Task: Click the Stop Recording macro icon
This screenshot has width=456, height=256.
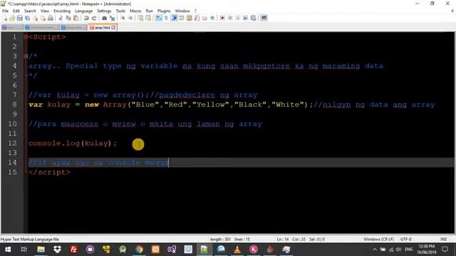Action: (x=230, y=18)
